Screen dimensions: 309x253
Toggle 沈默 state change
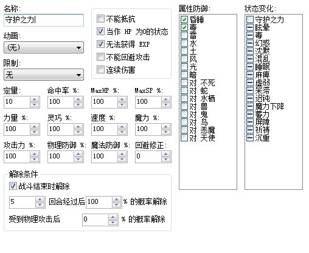pyautogui.click(x=250, y=51)
